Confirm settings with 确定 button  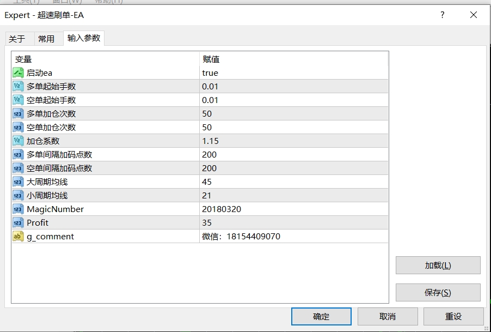(321, 317)
